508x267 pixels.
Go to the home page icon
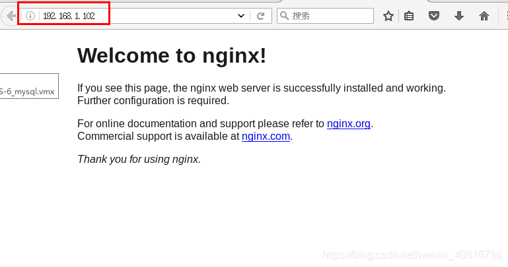click(484, 16)
